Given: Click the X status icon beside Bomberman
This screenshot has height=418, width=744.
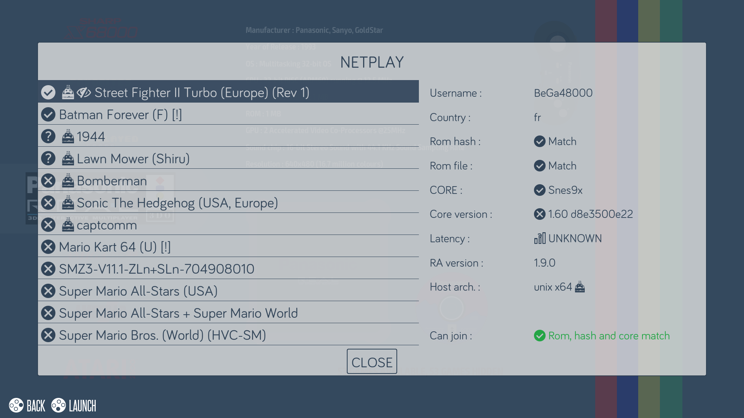Looking at the screenshot, I should (x=48, y=181).
